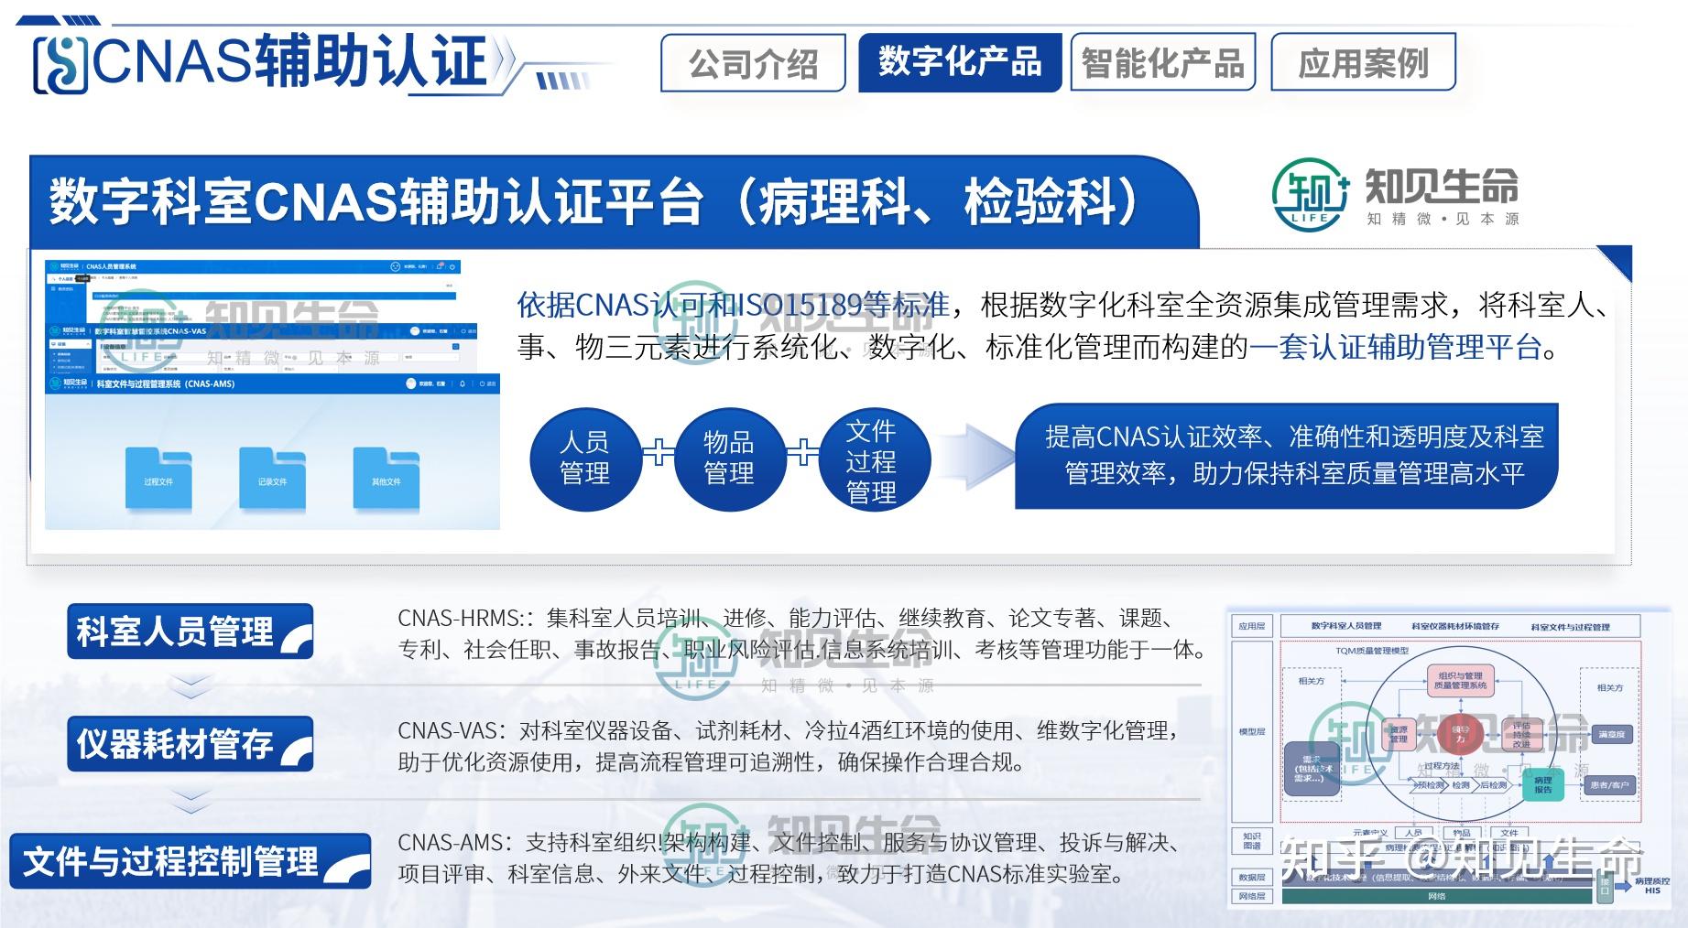The width and height of the screenshot is (1688, 928).
Task: Click the chevron arrow below 科室人员管理
Action: point(190,685)
